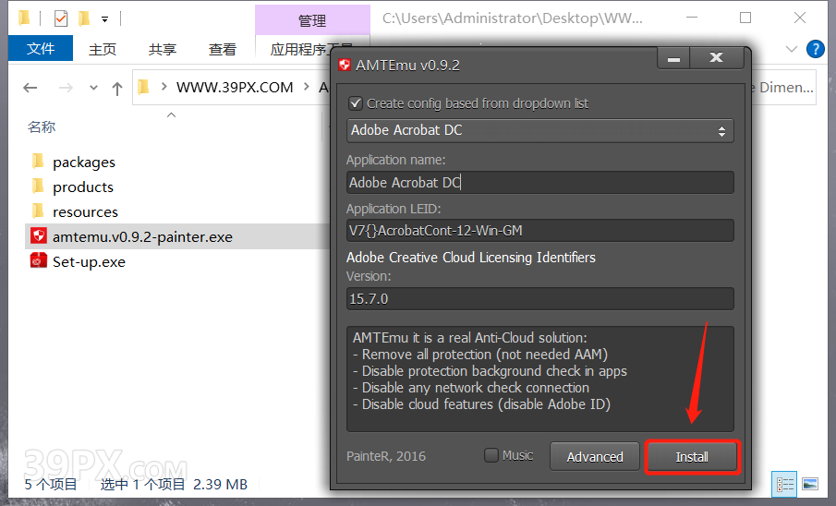Open Customize Quick Access Toolbar dropdown

pyautogui.click(x=105, y=19)
